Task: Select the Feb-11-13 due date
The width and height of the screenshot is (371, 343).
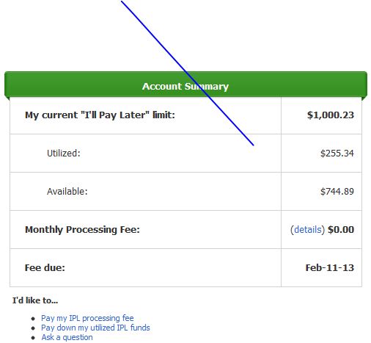Action: coord(330,268)
